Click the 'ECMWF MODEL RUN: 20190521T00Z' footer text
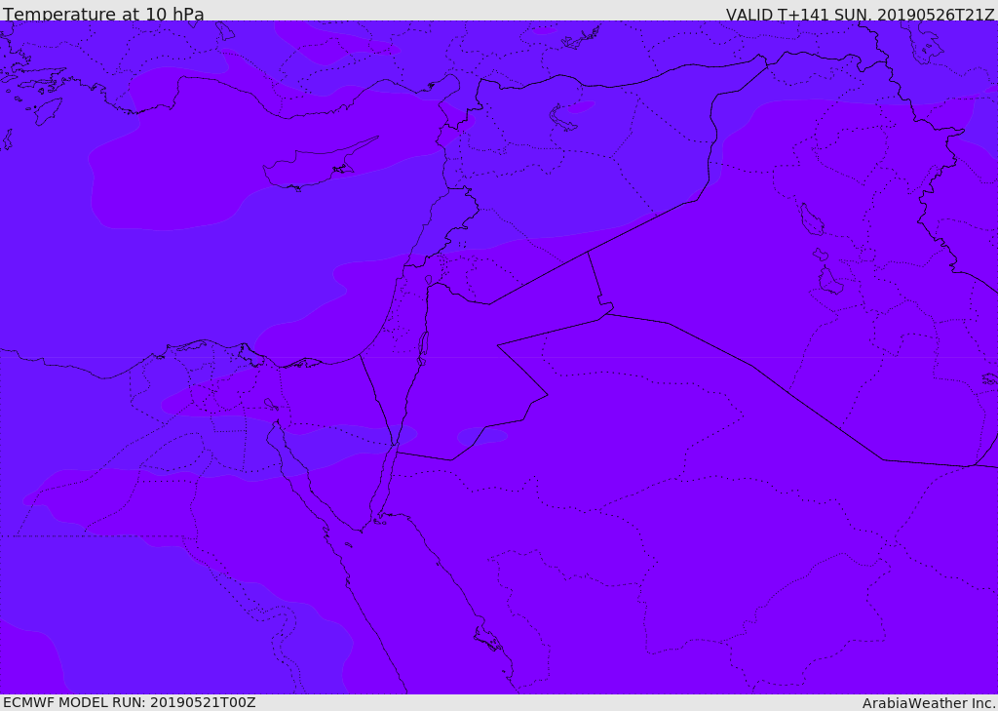 click(x=130, y=702)
